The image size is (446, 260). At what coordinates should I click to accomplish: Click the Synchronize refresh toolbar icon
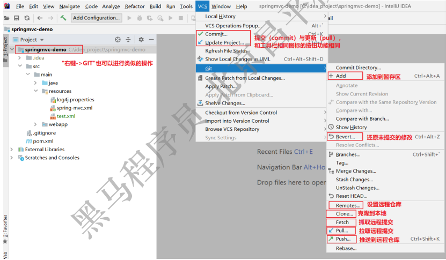[27, 18]
